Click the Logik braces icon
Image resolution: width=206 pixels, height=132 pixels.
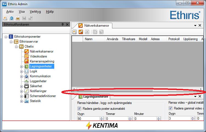click(27, 71)
